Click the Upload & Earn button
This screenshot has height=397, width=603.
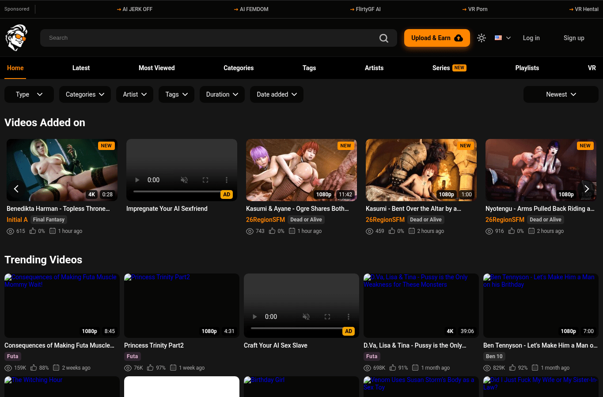(437, 38)
